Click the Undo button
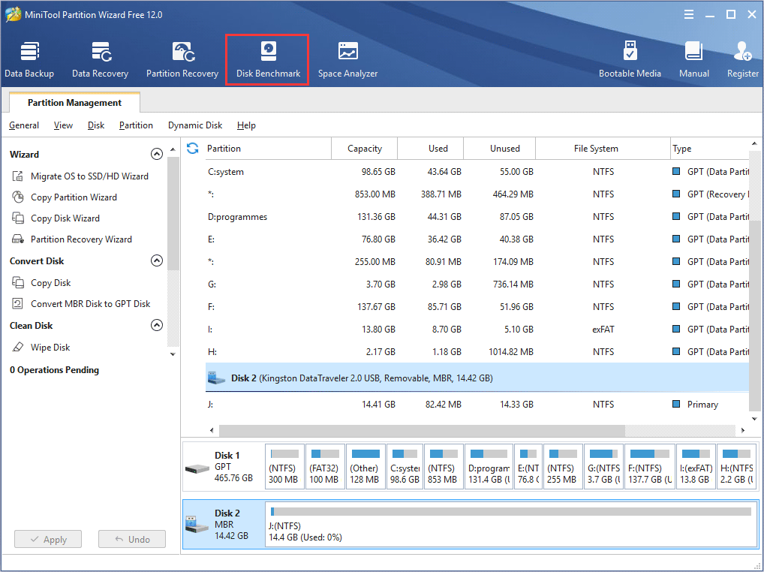 pos(132,539)
